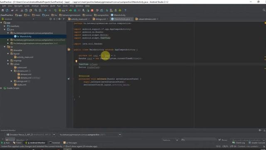Open the Emulator Nexus_5 device dropdown
Viewport: 266px width, 150px height.
click(x=30, y=135)
